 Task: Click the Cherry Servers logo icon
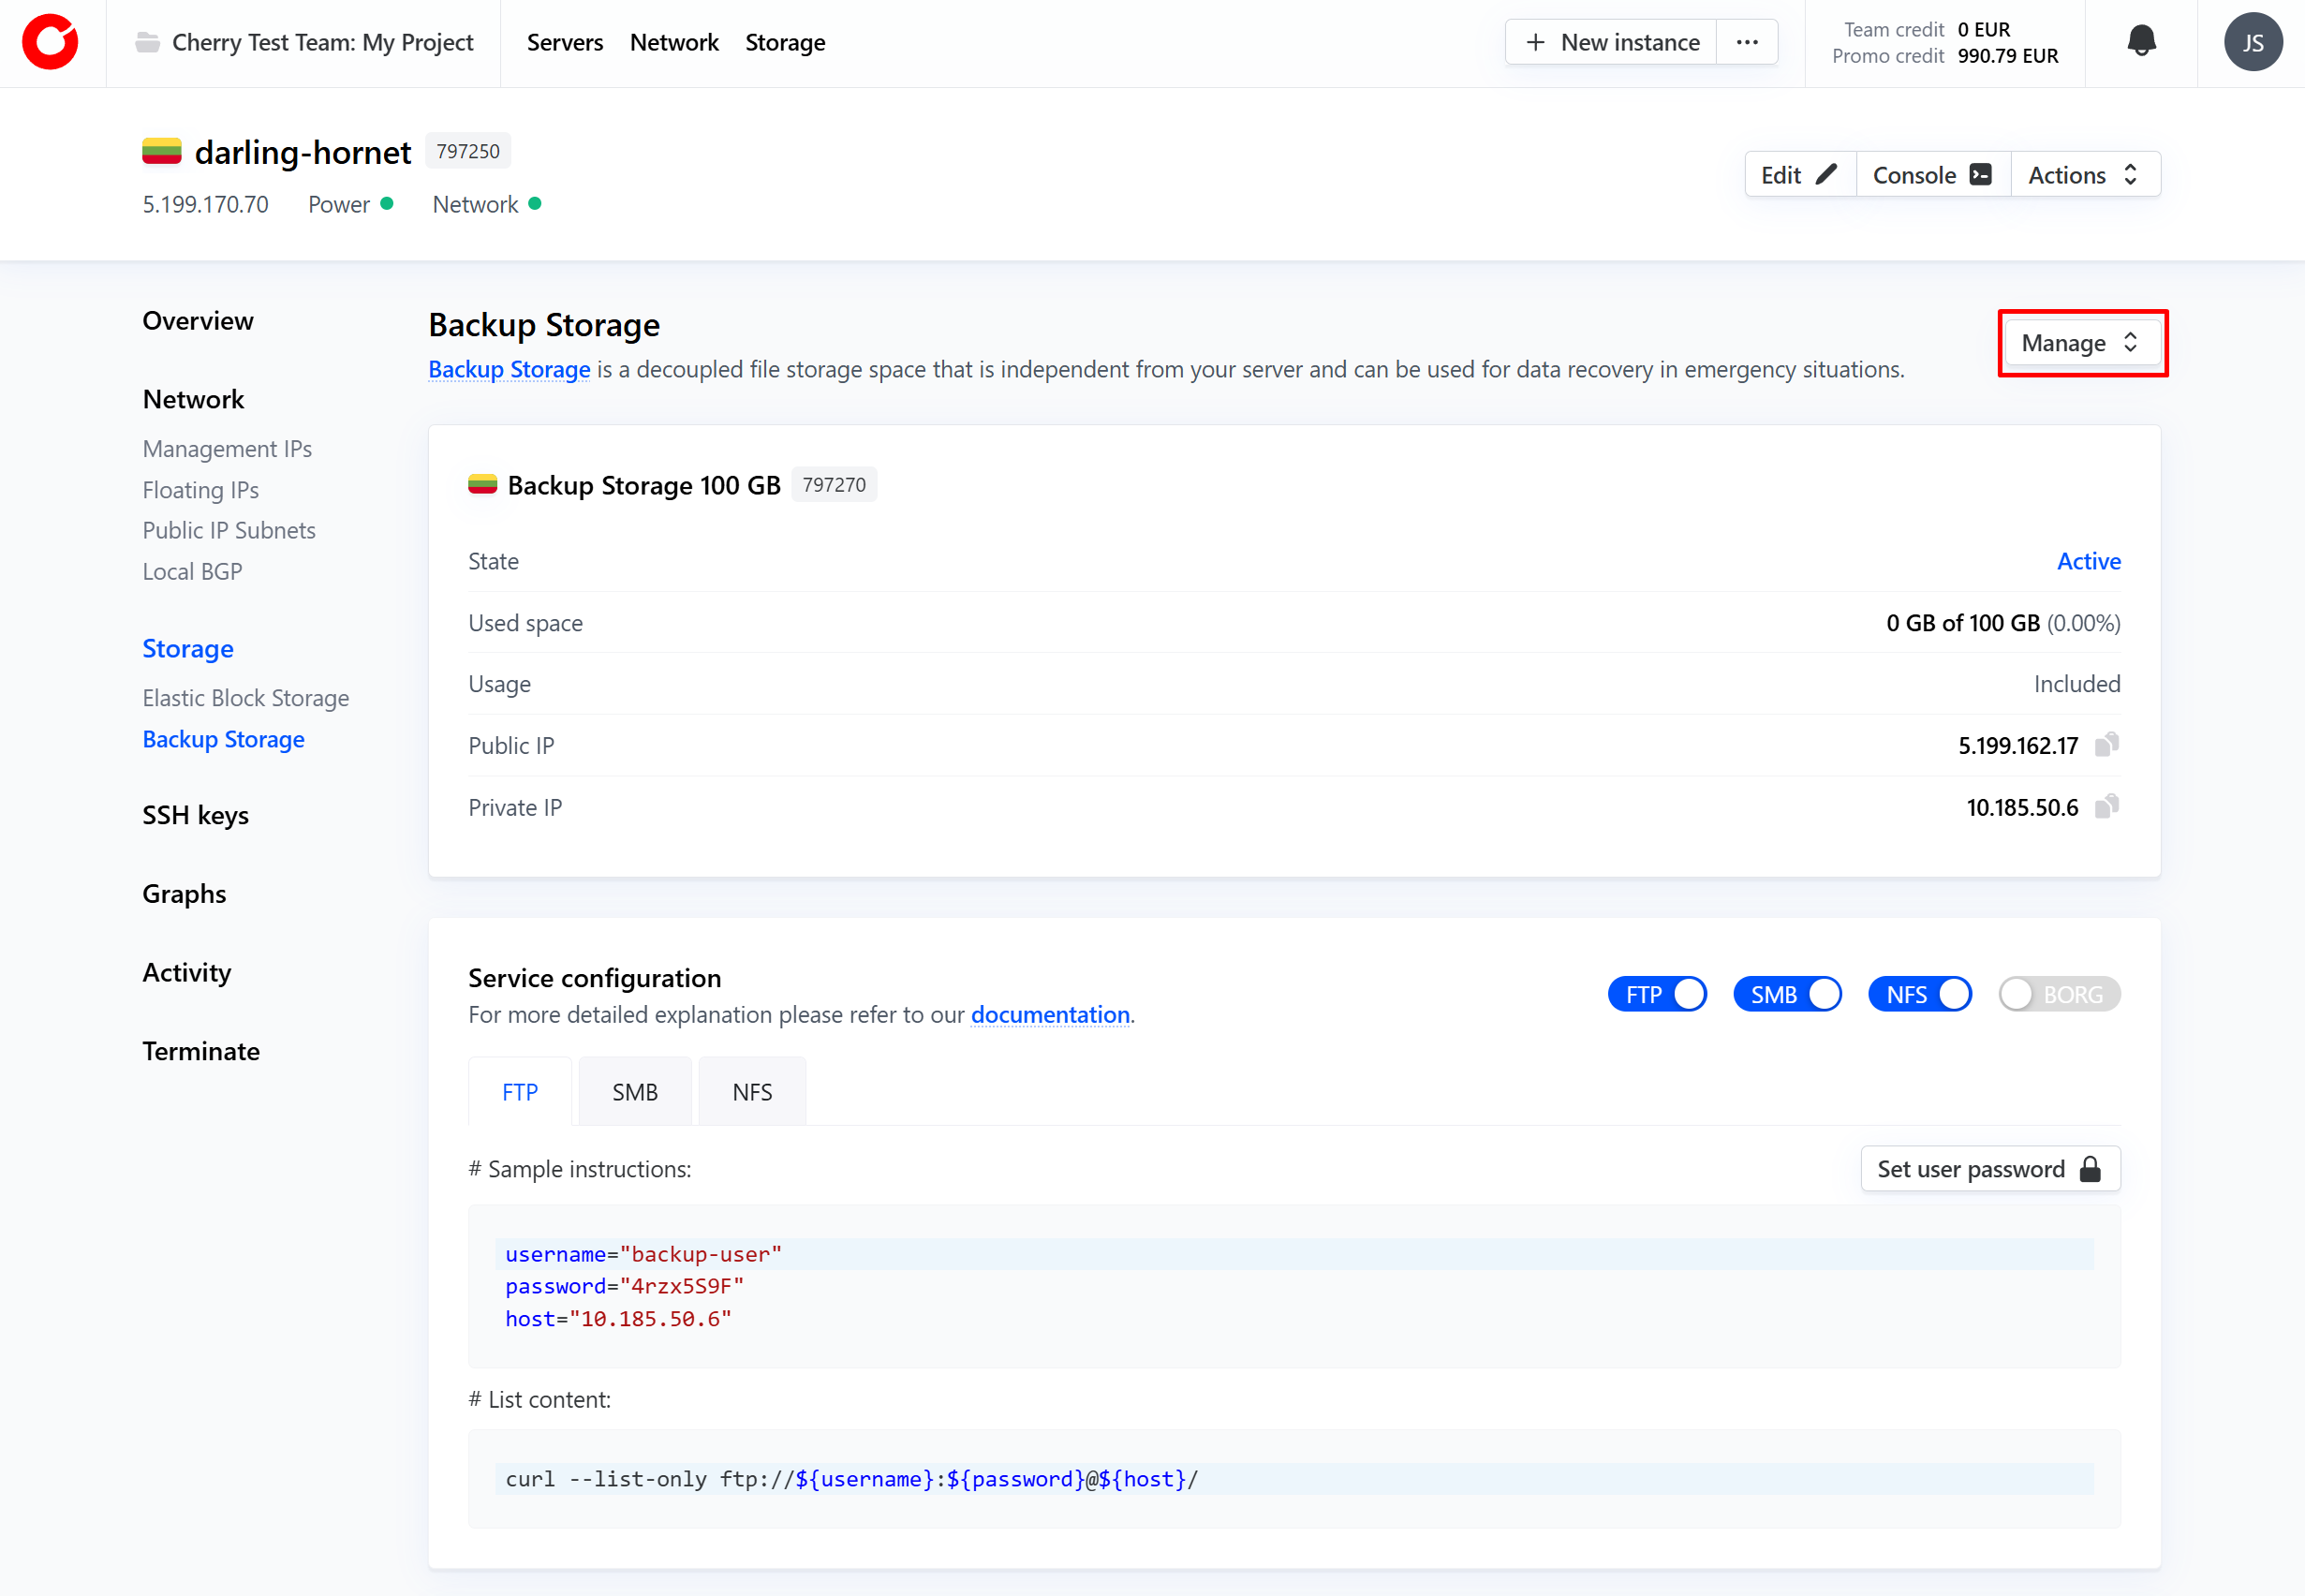click(x=50, y=42)
